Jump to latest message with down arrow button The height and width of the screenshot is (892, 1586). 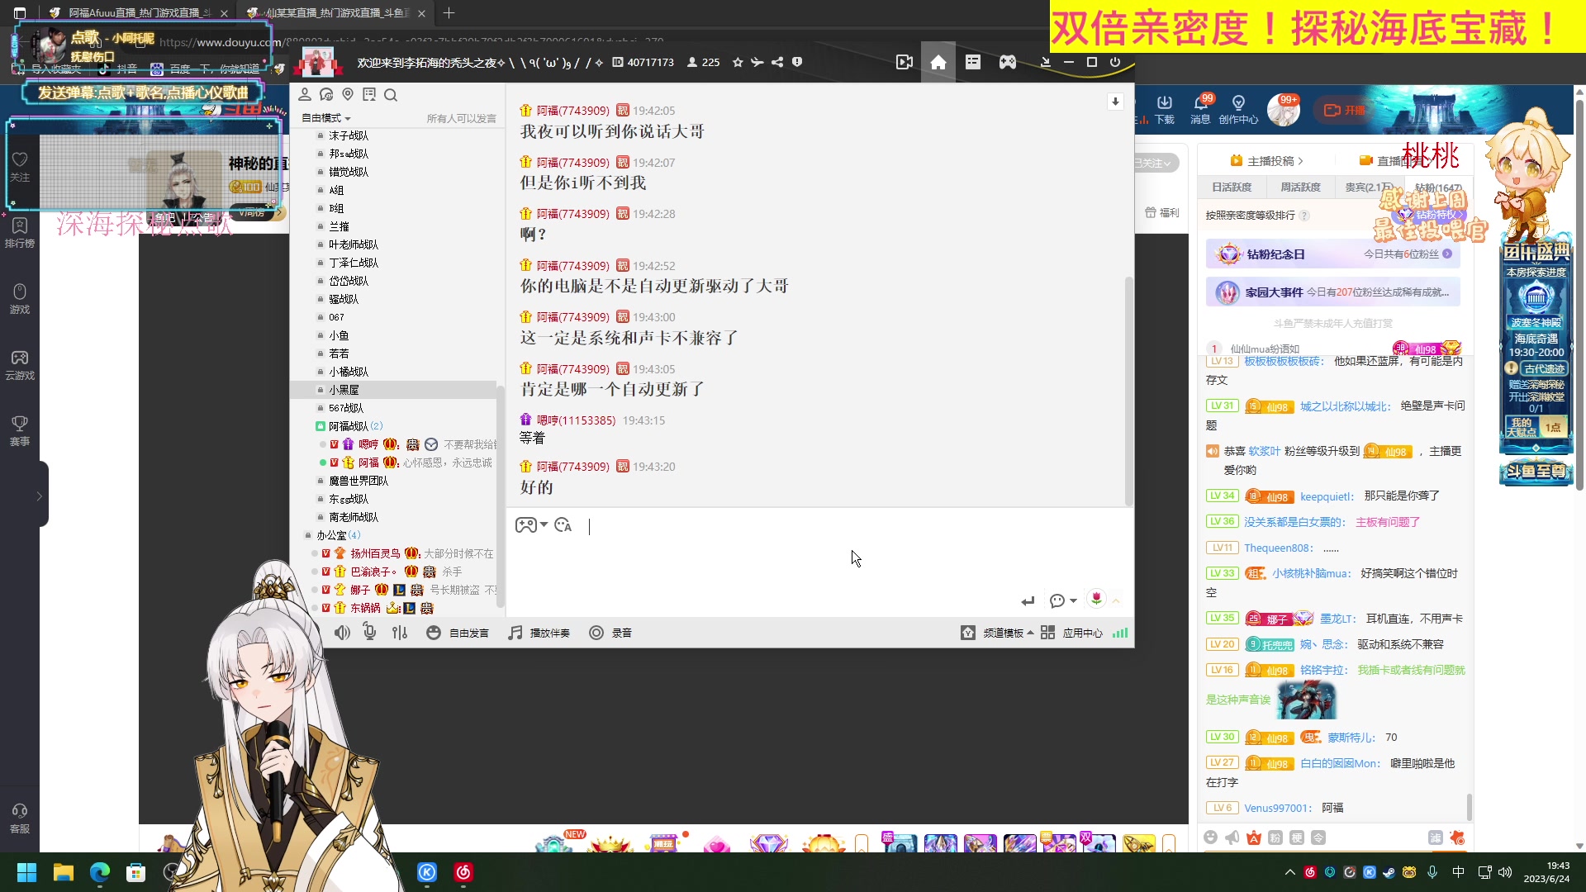click(x=1115, y=102)
